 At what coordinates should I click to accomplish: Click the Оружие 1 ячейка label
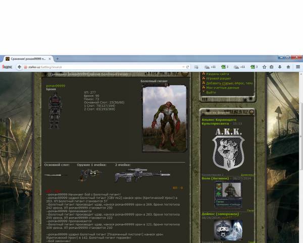click(x=91, y=165)
